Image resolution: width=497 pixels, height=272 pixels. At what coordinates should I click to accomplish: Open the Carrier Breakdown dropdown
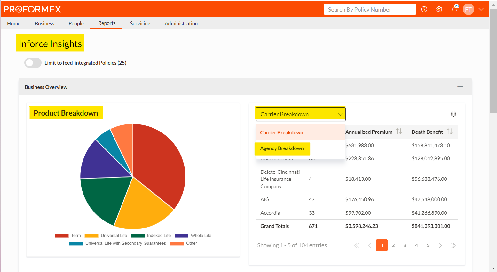click(x=300, y=114)
